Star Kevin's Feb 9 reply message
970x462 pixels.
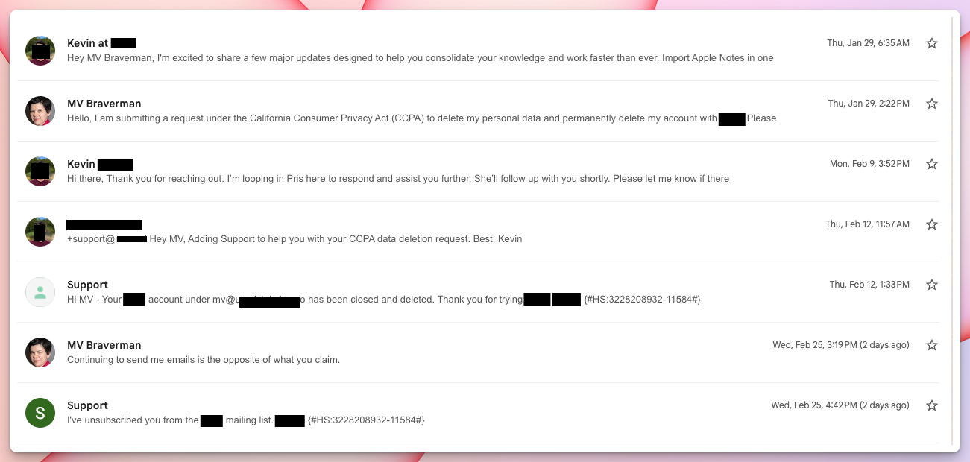click(x=931, y=164)
